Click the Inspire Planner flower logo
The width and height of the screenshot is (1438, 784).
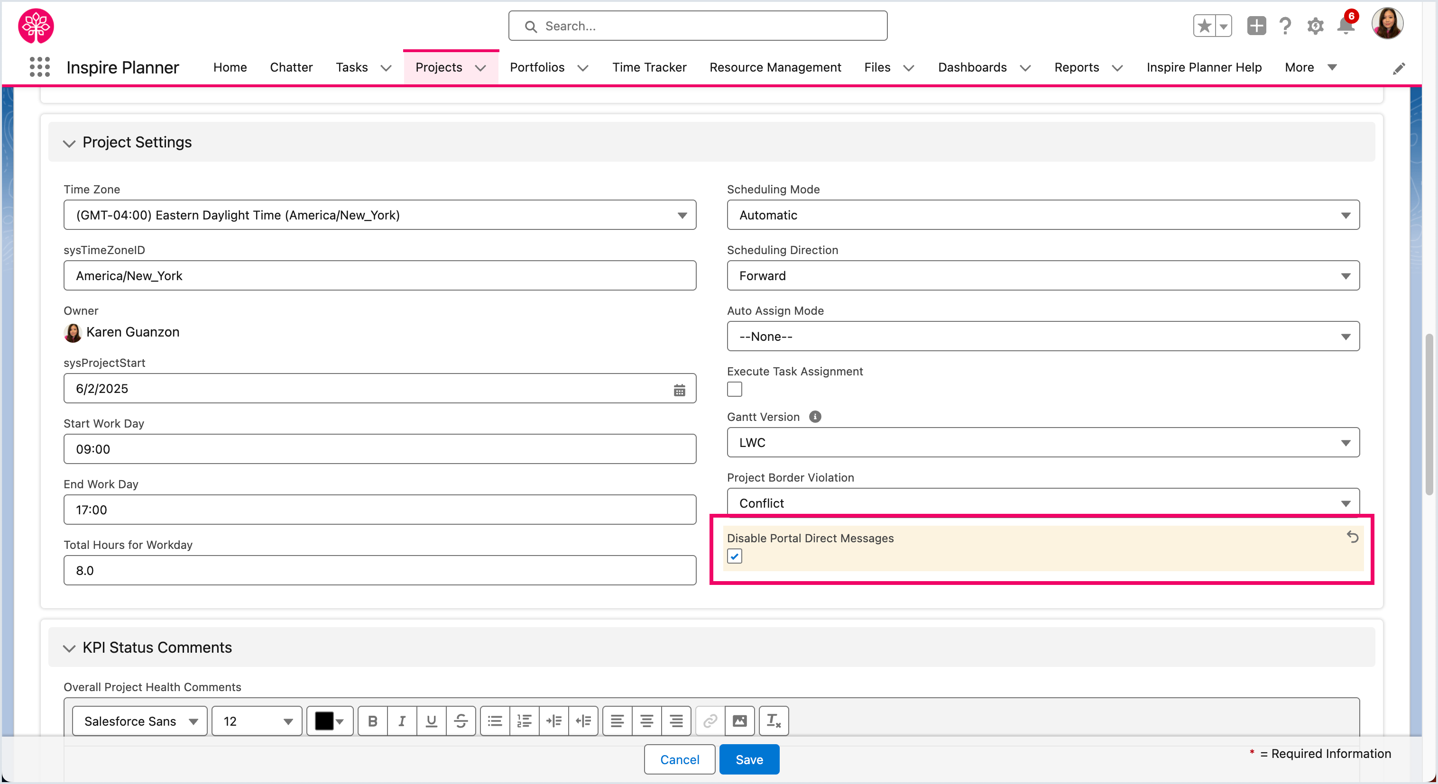coord(36,26)
